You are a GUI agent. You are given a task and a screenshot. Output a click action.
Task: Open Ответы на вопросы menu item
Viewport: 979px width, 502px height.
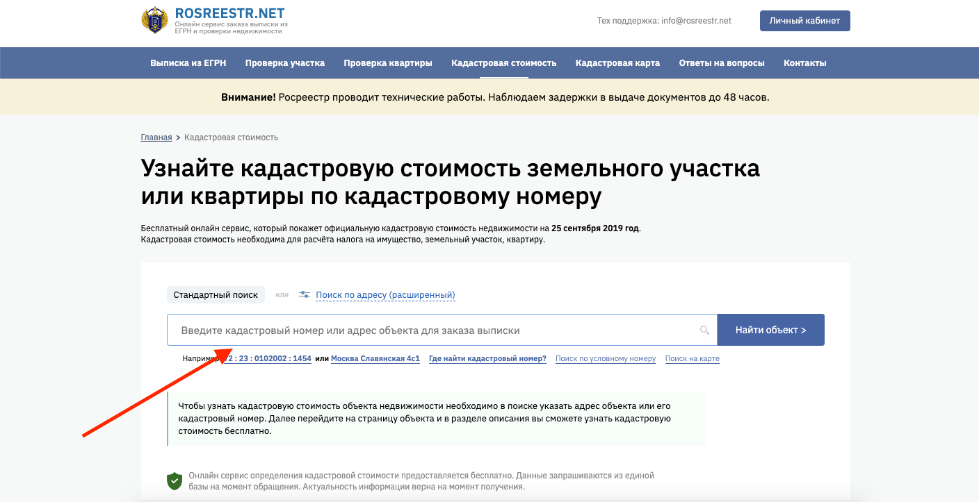click(x=722, y=63)
